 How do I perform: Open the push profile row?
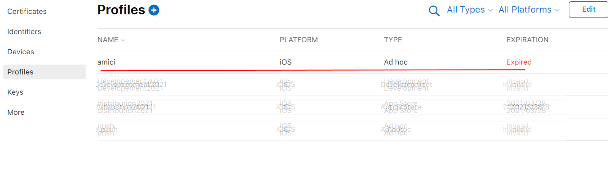tap(331, 129)
